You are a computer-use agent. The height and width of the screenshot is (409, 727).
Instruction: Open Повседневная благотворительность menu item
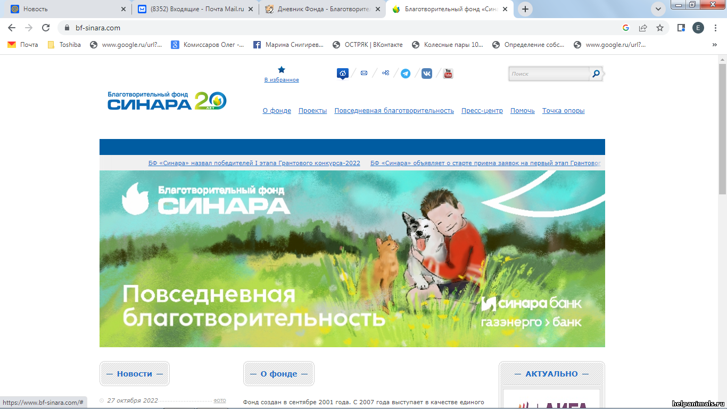click(394, 111)
